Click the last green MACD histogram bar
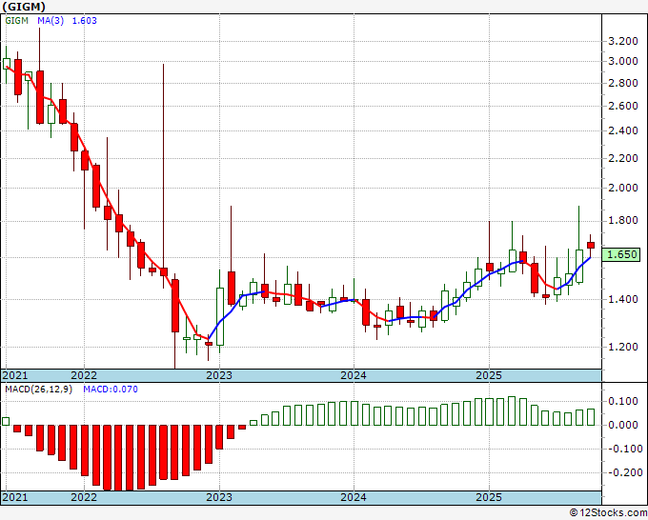Viewport: 648px width, 520px height. [x=591, y=417]
